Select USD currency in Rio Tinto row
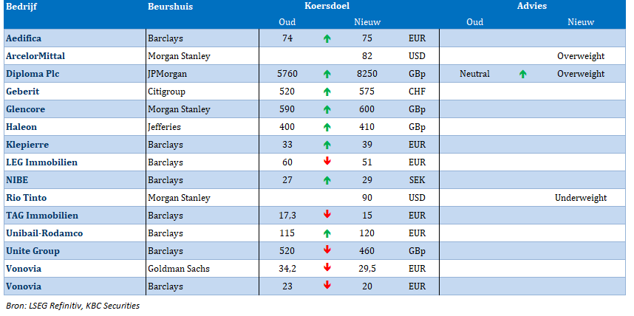This screenshot has height=316, width=634. point(417,198)
